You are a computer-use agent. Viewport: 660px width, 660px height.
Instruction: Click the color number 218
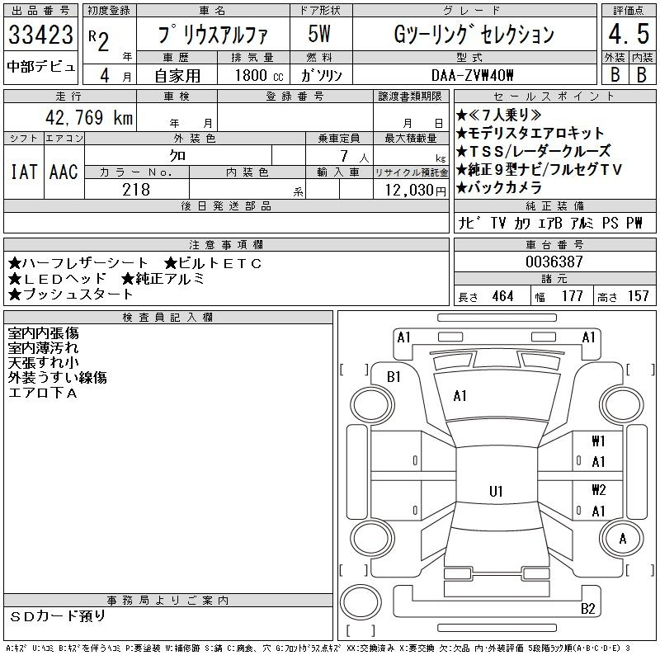(x=136, y=190)
